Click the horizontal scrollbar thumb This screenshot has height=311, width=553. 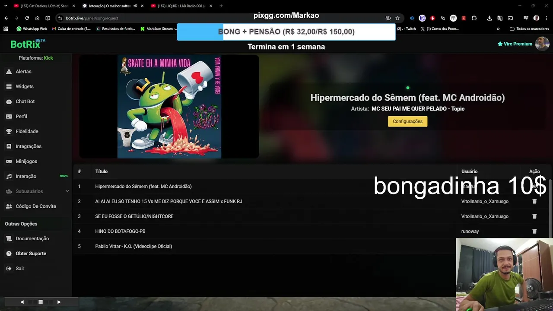pos(40,302)
